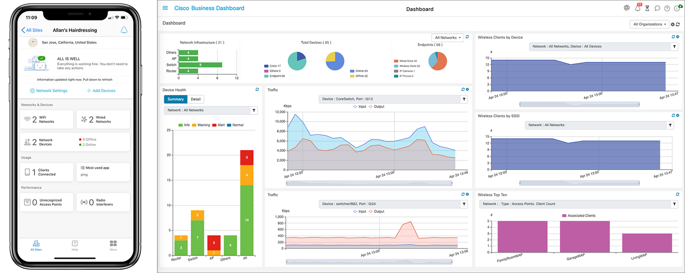Open Network Settings in the phone app
685x273 pixels.
coord(48,90)
